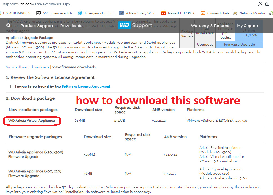Open the Downloads menu
This screenshot has height=195, width=273.
point(71,26)
